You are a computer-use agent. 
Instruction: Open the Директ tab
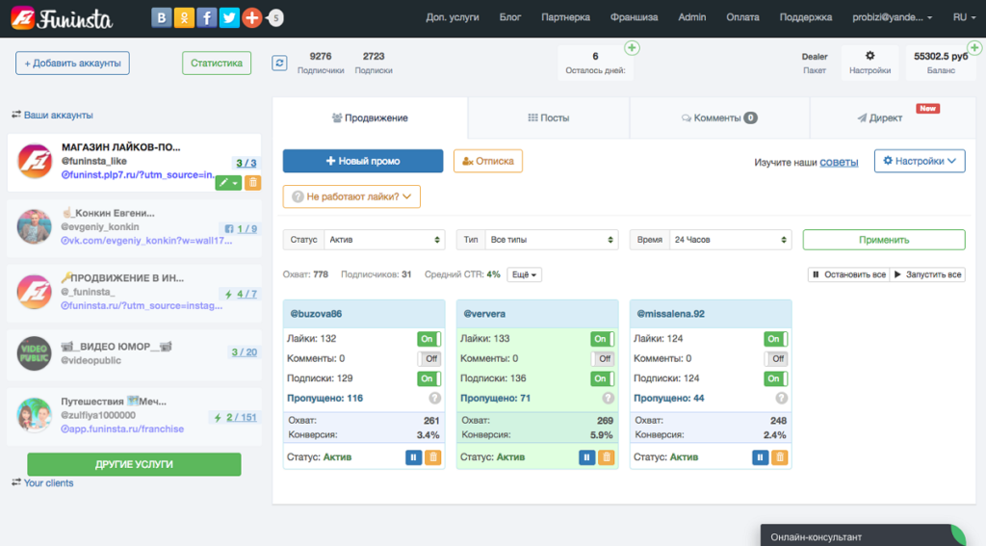pyautogui.click(x=879, y=117)
